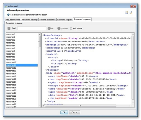Switch to the Request headers tab

[13, 20]
